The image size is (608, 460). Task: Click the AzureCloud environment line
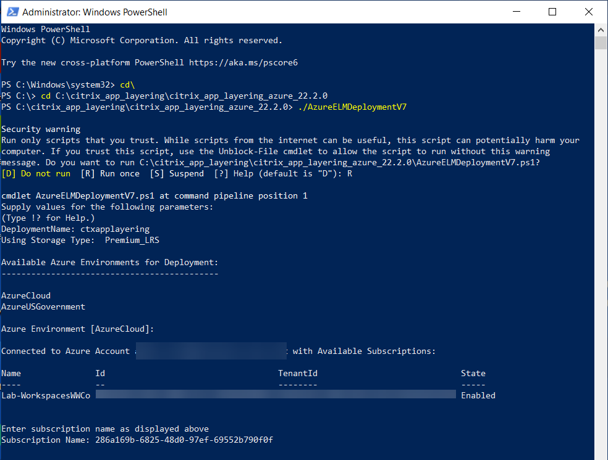click(x=26, y=295)
